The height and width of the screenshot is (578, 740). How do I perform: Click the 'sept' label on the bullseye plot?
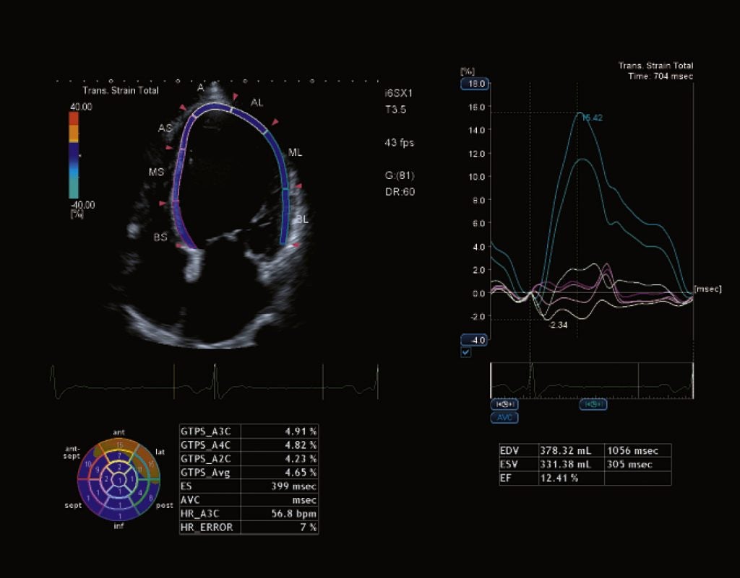click(x=73, y=505)
